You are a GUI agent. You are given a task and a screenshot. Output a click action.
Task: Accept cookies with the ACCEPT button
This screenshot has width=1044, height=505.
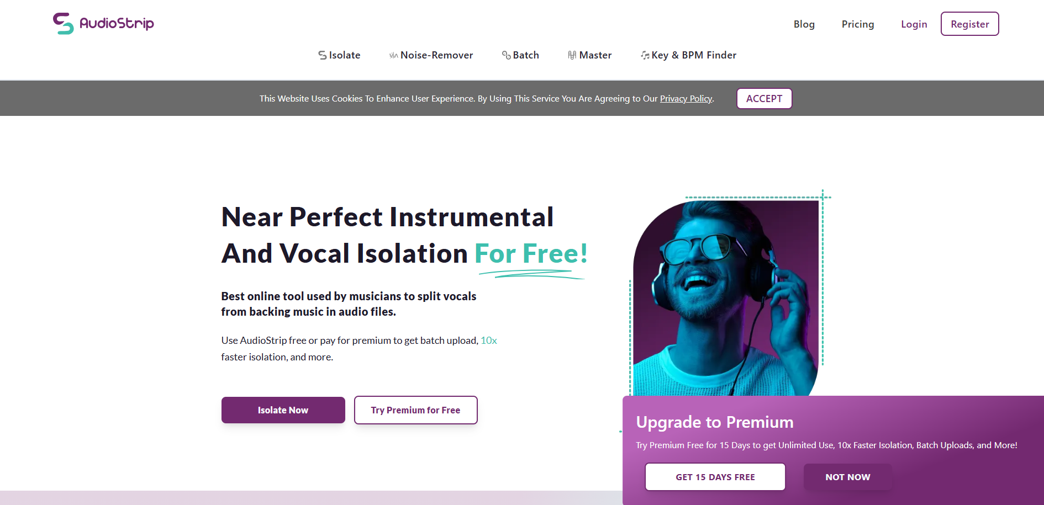764,98
